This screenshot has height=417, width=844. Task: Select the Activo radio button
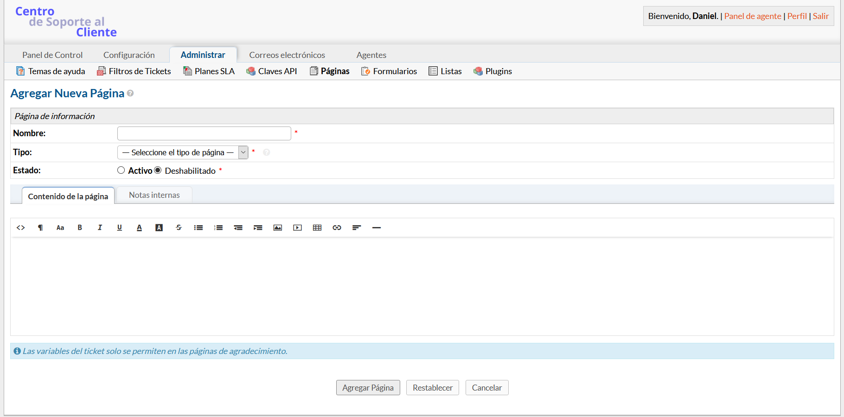pos(121,171)
